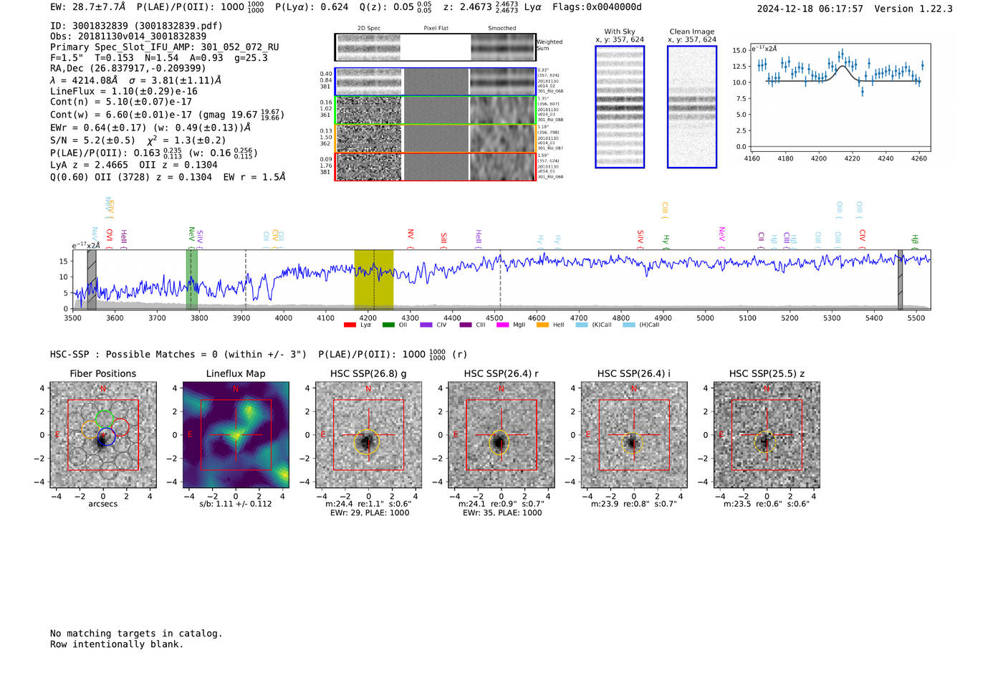1003x683 pixels.
Task: Click the 'Cont(n) = 5.10(±0.07)e-17' line
Action: coord(121,102)
